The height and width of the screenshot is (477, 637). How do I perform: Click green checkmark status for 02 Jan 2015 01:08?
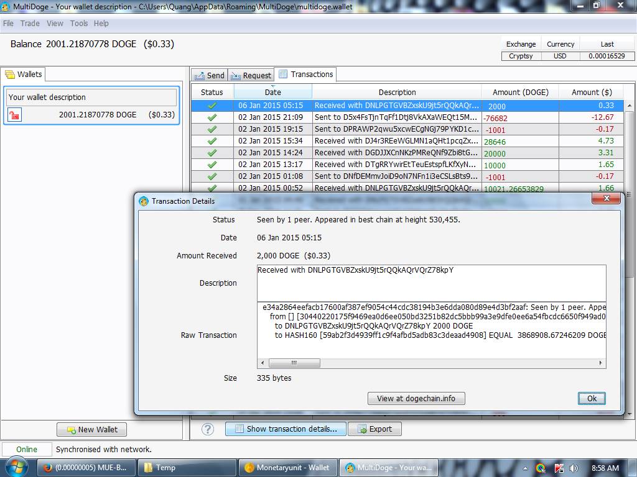(x=212, y=176)
